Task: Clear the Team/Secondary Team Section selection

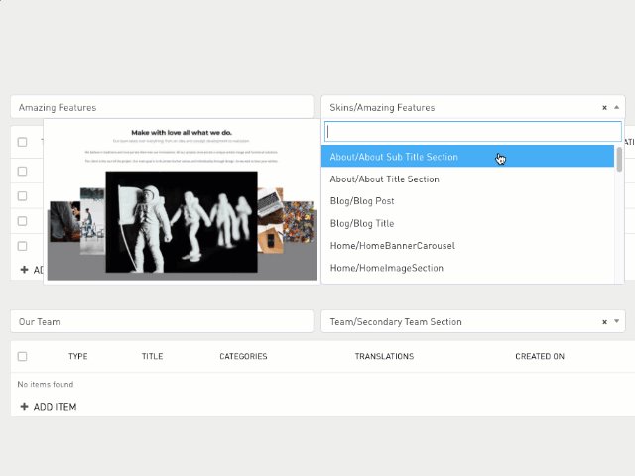Action: point(604,322)
